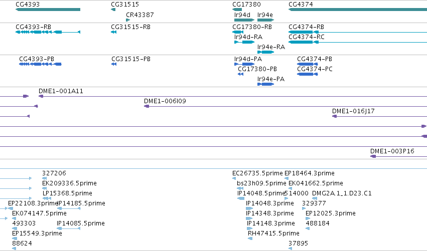
Task: Select EST RH47415.5prime
Action: pyautogui.click(x=273, y=233)
